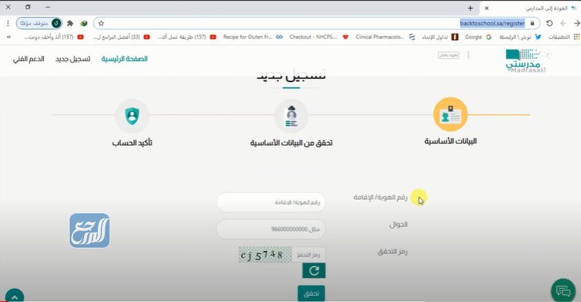Open the apps grid التطبيقات bookmark
Image resolution: width=581 pixels, height=302 pixels.
[564, 37]
